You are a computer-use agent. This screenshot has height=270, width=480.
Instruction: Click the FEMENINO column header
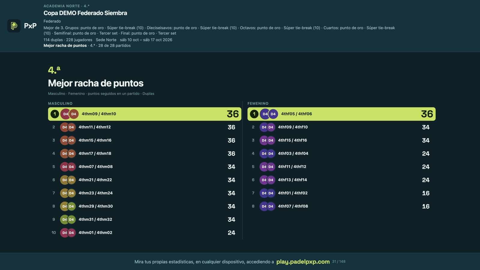(x=258, y=103)
